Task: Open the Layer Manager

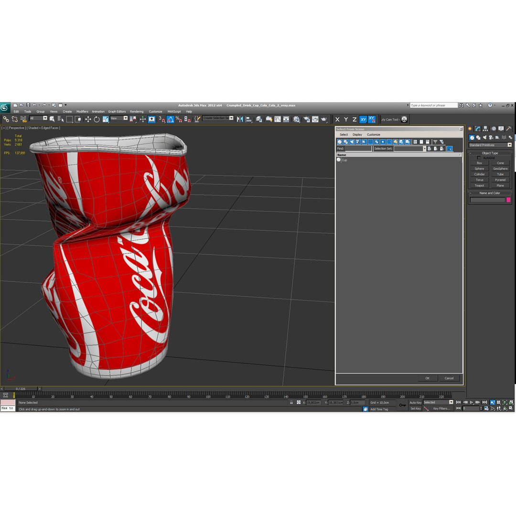Action: click(259, 119)
